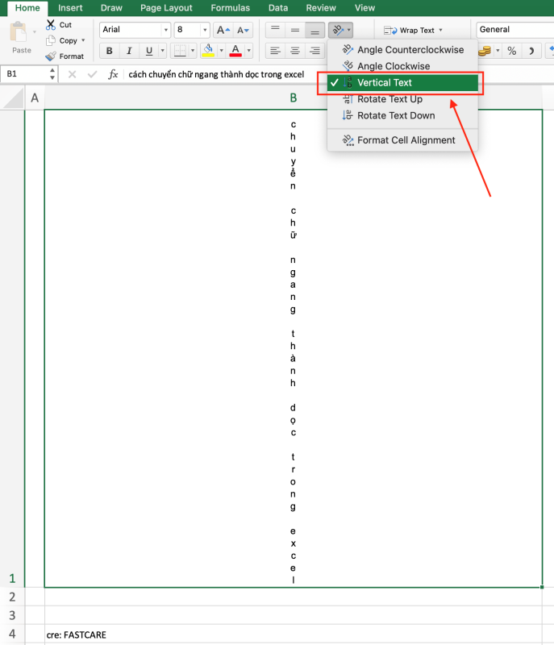Expand the font color dropdown arrow
The height and width of the screenshot is (645, 554).
coord(249,51)
